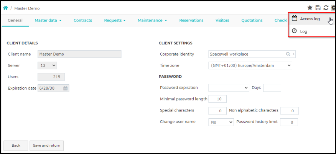Image resolution: width=336 pixels, height=154 pixels.
Task: Click the Corporate identity search magnifier
Action: [x=288, y=54]
